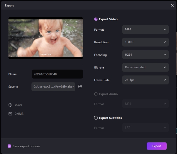Click the Export Video label text
Viewport: 177px width, 154px height.
(108, 19)
